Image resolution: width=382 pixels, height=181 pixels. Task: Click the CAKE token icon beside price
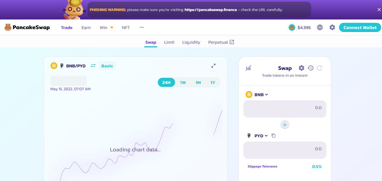point(292,28)
